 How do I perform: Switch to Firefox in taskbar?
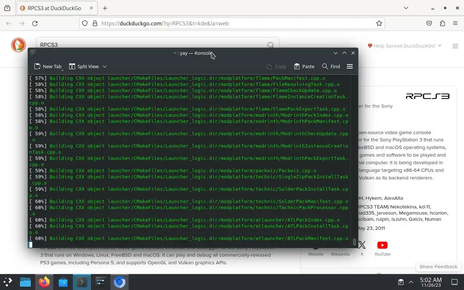coord(44,282)
